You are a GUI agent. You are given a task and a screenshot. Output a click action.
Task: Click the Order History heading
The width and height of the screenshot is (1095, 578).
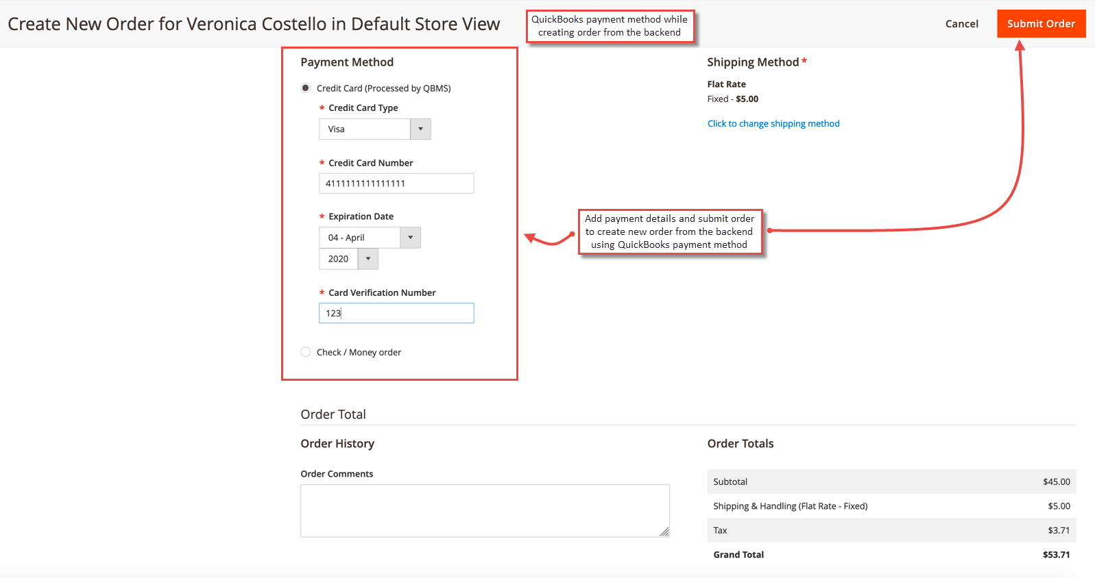click(x=337, y=444)
